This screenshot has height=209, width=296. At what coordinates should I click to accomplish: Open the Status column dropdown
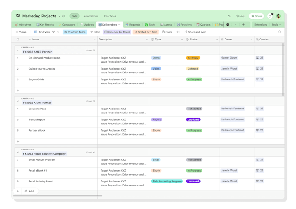[x=217, y=40]
